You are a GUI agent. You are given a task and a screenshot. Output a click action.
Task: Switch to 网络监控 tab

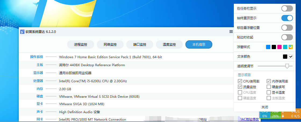click(110, 44)
